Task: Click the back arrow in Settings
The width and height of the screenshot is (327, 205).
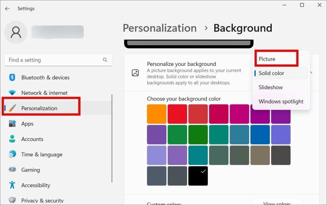Action: click(7, 9)
